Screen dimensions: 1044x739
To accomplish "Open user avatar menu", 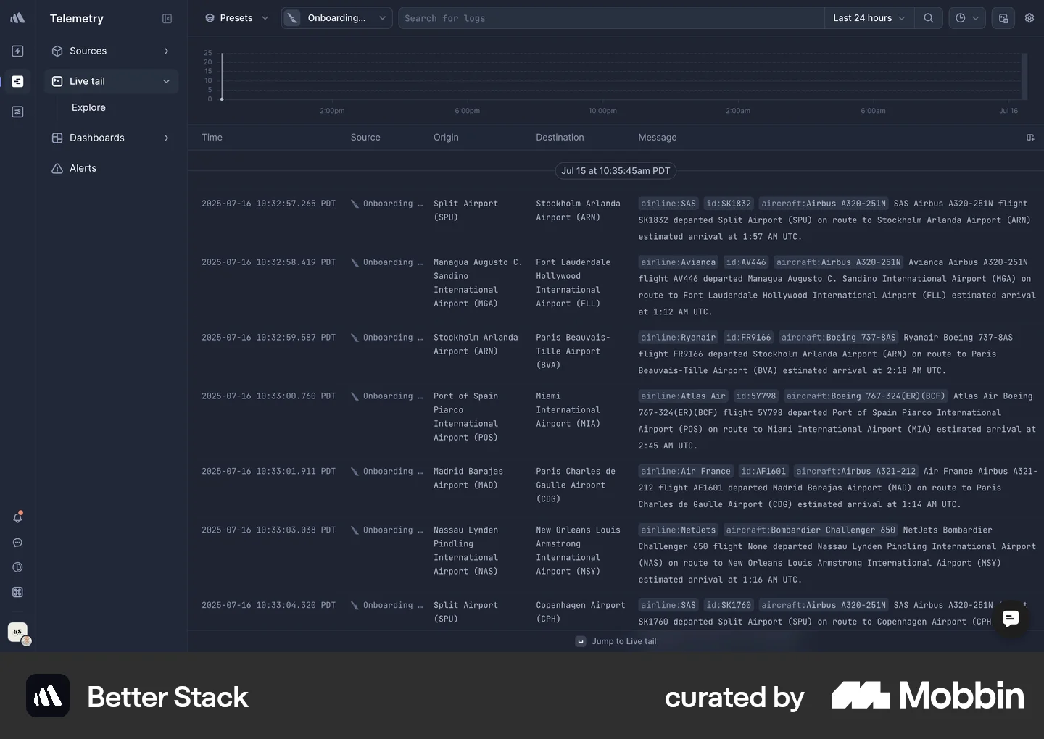I will [18, 632].
